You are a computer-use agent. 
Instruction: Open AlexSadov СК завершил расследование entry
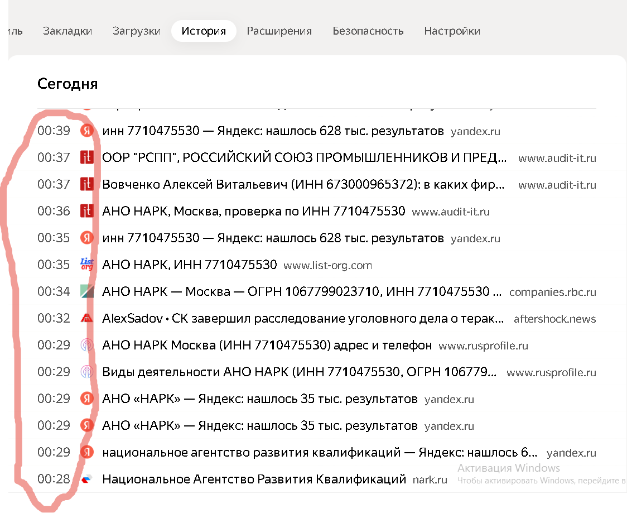[304, 319]
